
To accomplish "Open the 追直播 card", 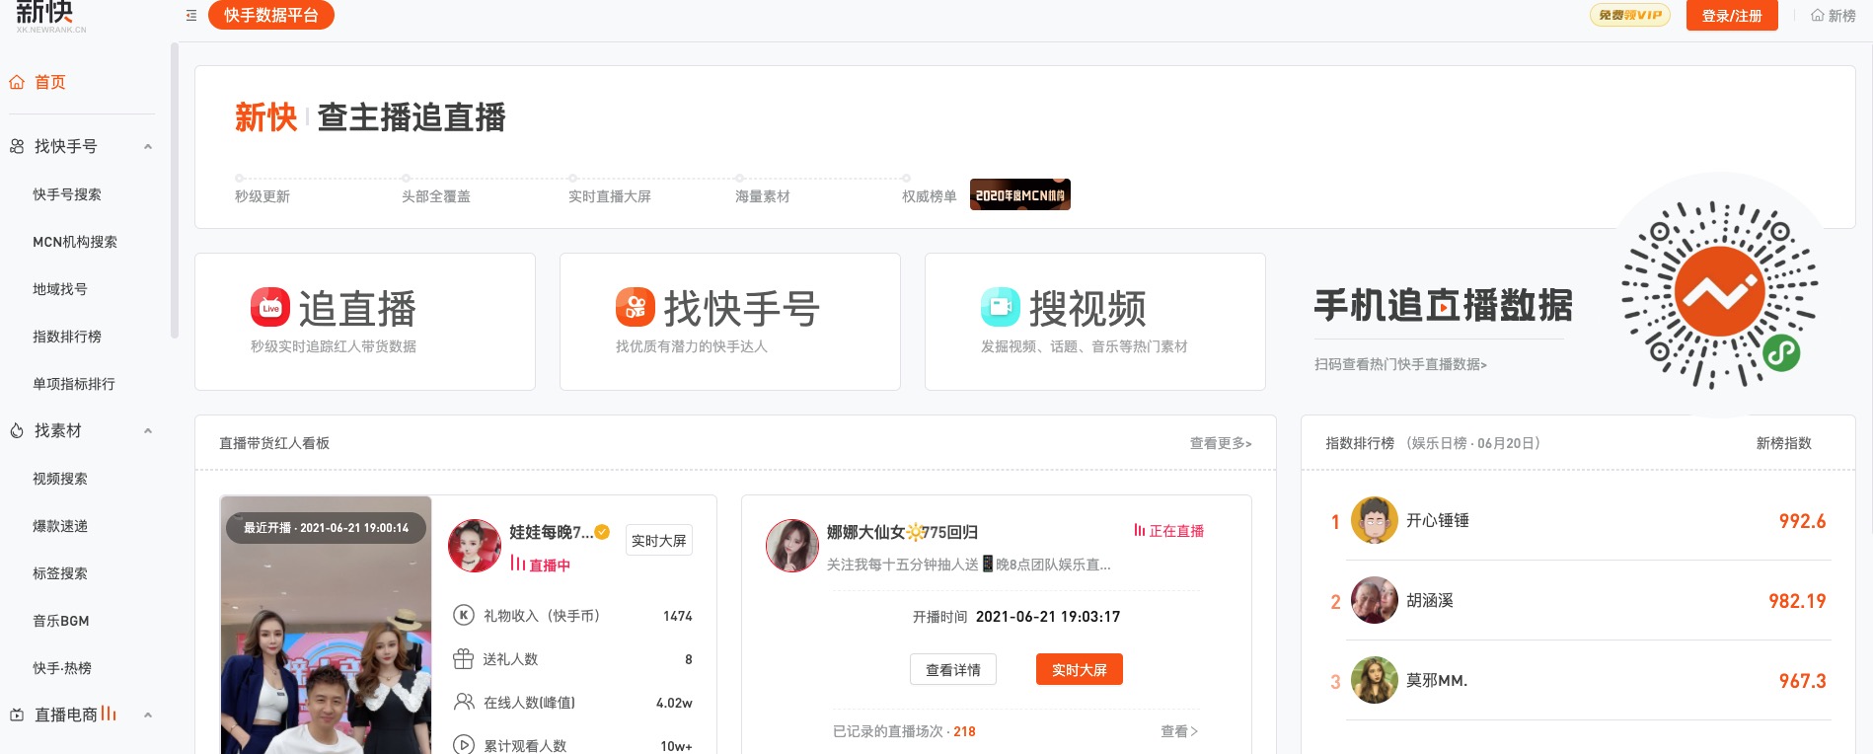I will click(x=365, y=322).
